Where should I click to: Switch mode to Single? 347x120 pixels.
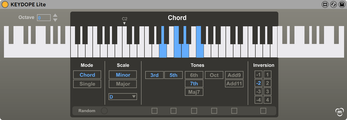click(87, 84)
